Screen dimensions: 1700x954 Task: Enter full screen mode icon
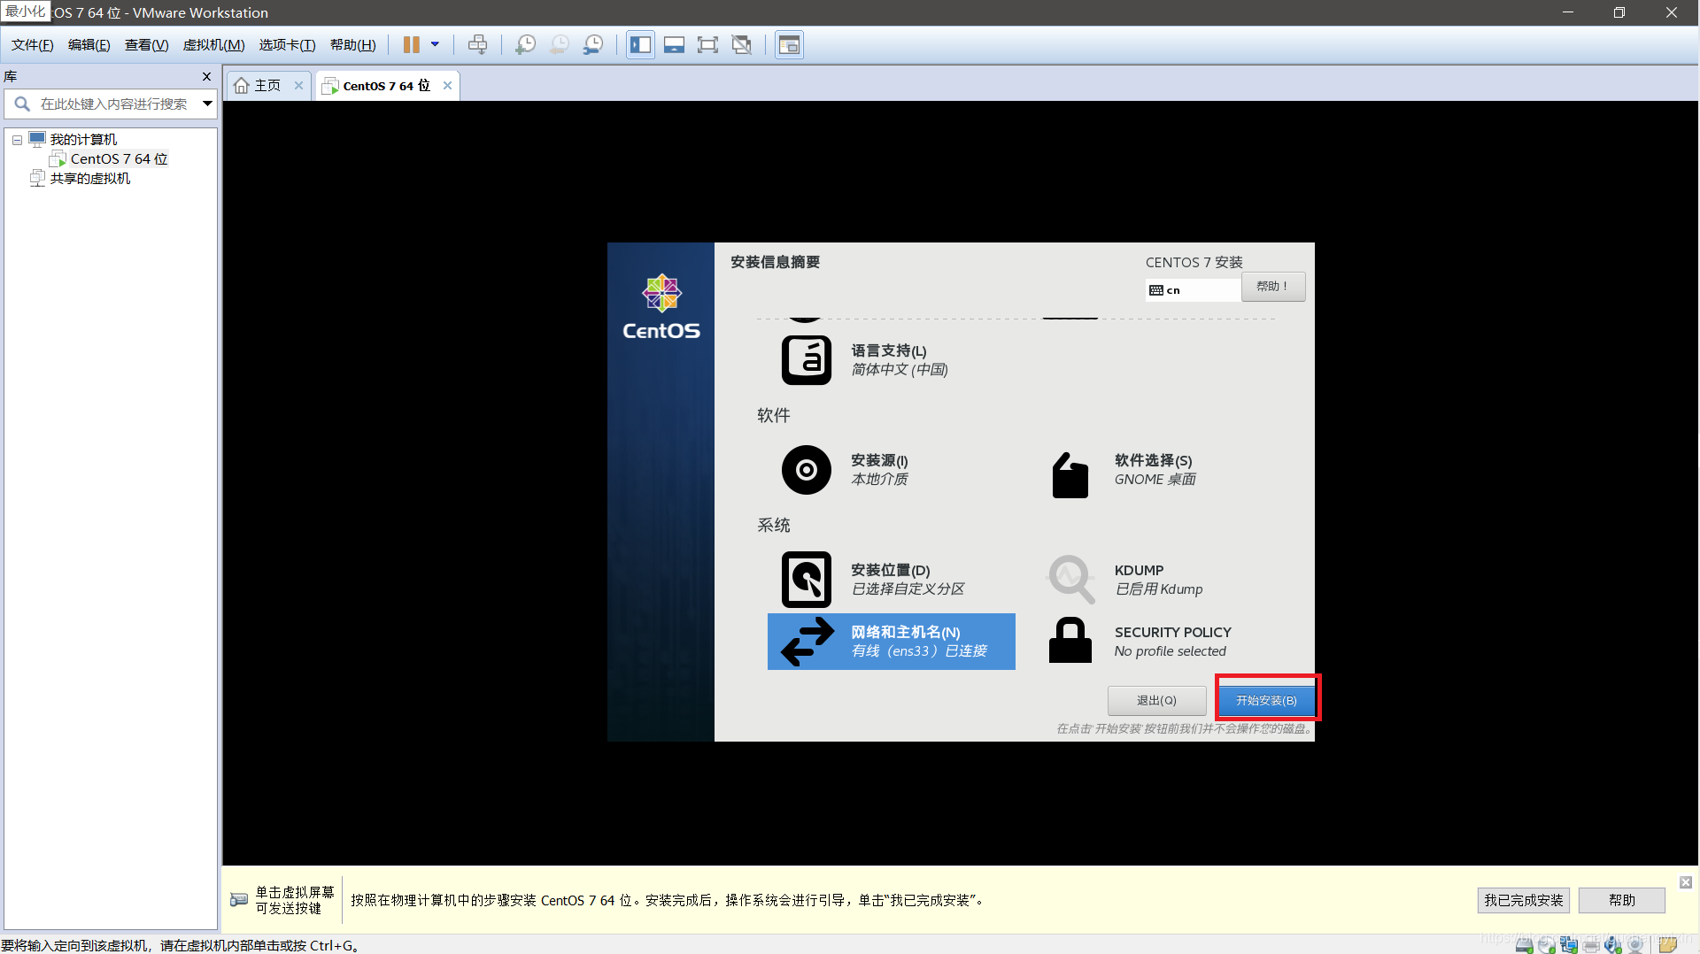tap(707, 44)
